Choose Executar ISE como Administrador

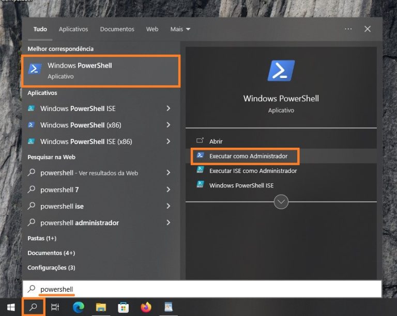[253, 170]
